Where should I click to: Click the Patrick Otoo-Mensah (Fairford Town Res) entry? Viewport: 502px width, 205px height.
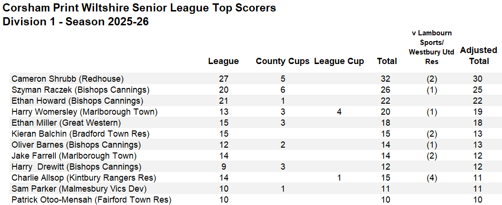[x=92, y=200]
